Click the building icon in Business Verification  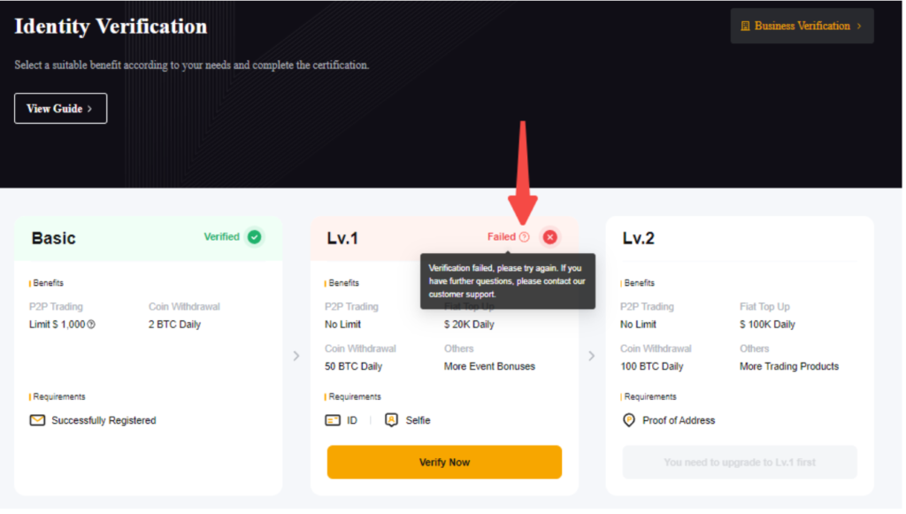click(745, 26)
